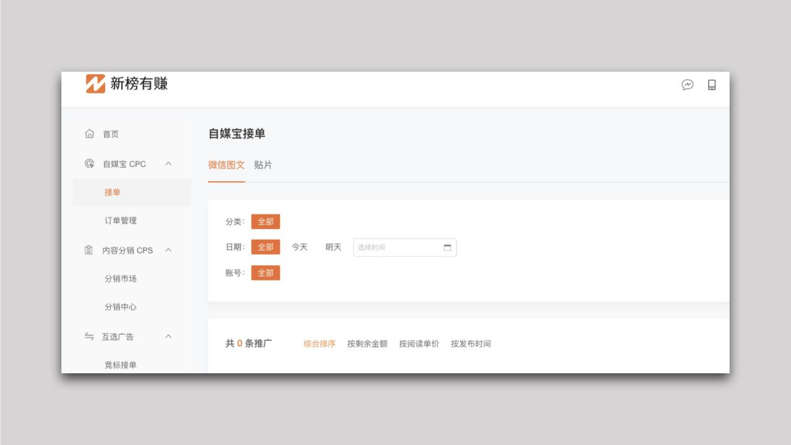Click the home icon beside 首页

click(90, 133)
